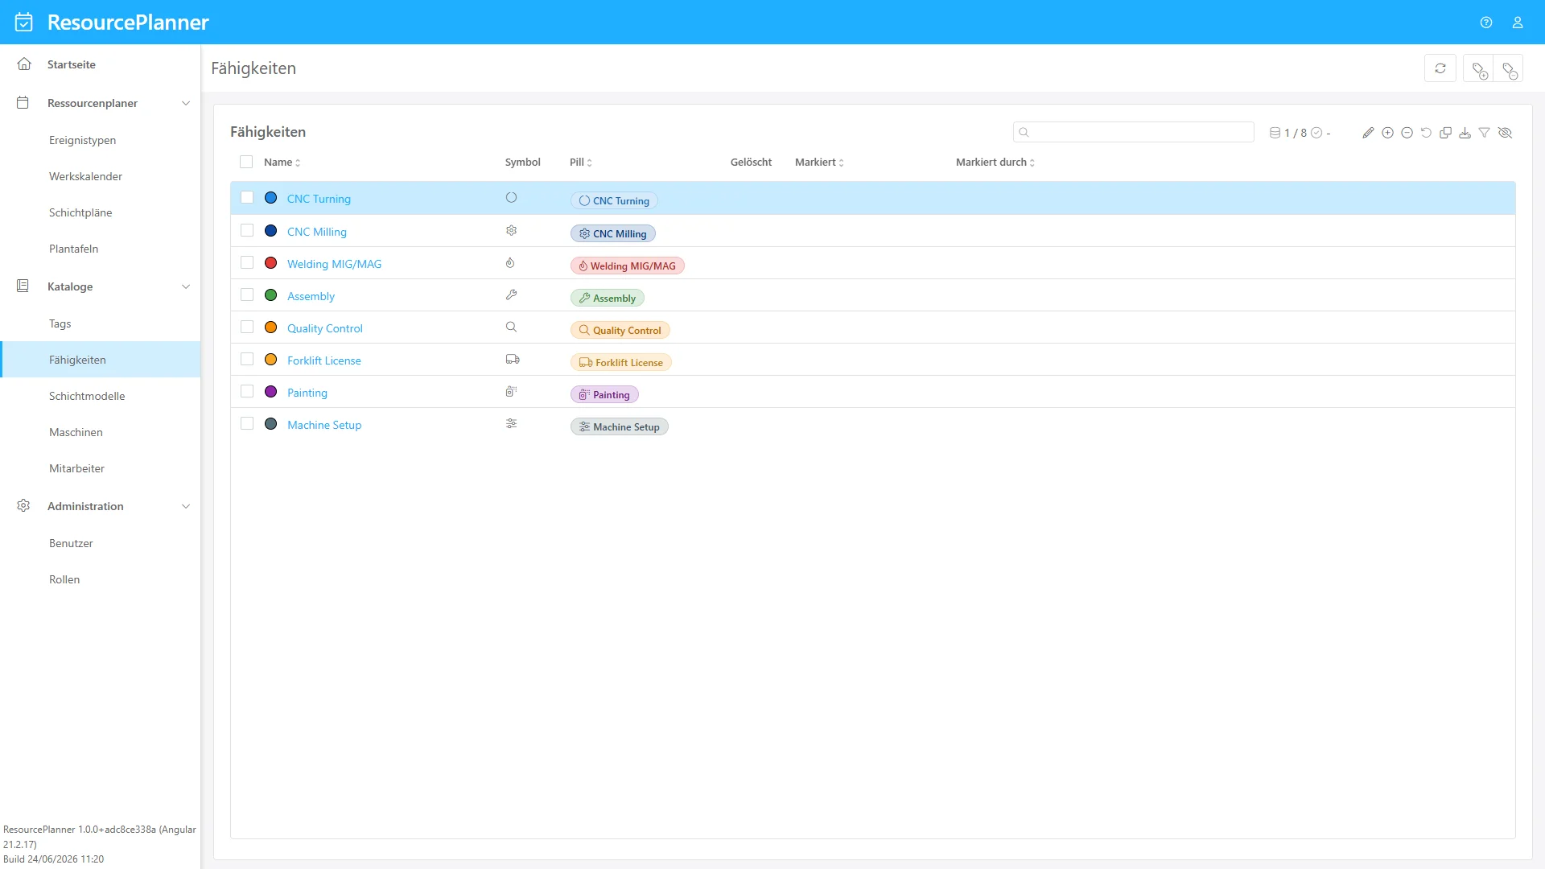Screen dimensions: 1545x869
Task: Click the wrench symbol in the Assembly row
Action: pyautogui.click(x=511, y=294)
